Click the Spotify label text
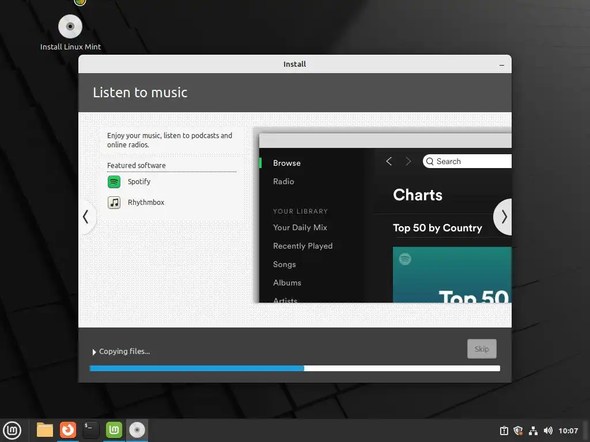The width and height of the screenshot is (590, 442). click(139, 182)
